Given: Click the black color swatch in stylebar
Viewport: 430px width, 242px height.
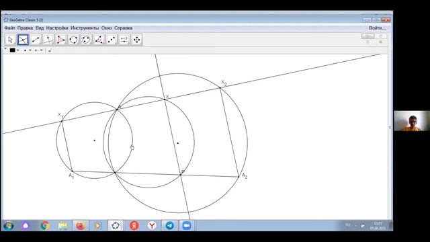Looking at the screenshot, I should click(x=12, y=50).
